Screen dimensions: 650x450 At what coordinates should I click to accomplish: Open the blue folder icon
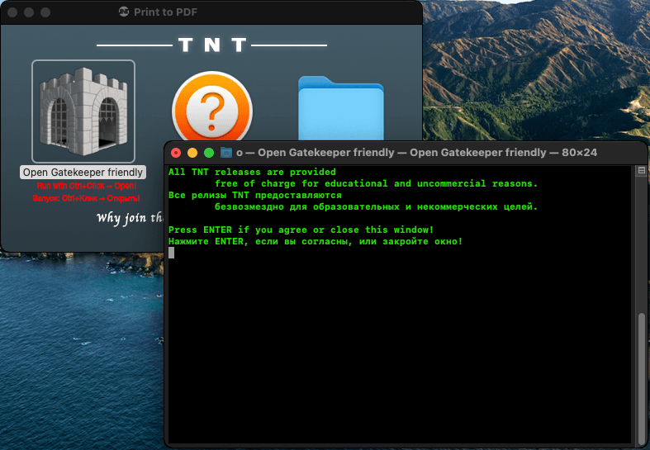coord(341,108)
